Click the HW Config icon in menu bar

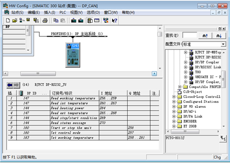[x=6, y=12]
